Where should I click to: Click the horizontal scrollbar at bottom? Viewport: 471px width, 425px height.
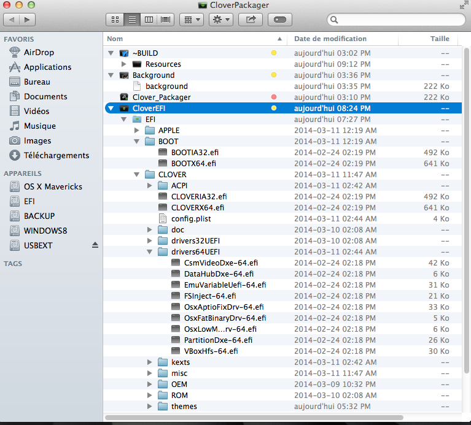pyautogui.click(x=254, y=418)
